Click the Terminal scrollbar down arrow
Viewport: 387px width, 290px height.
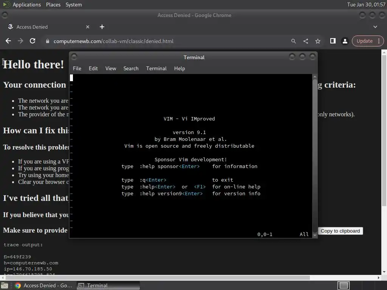tap(315, 235)
